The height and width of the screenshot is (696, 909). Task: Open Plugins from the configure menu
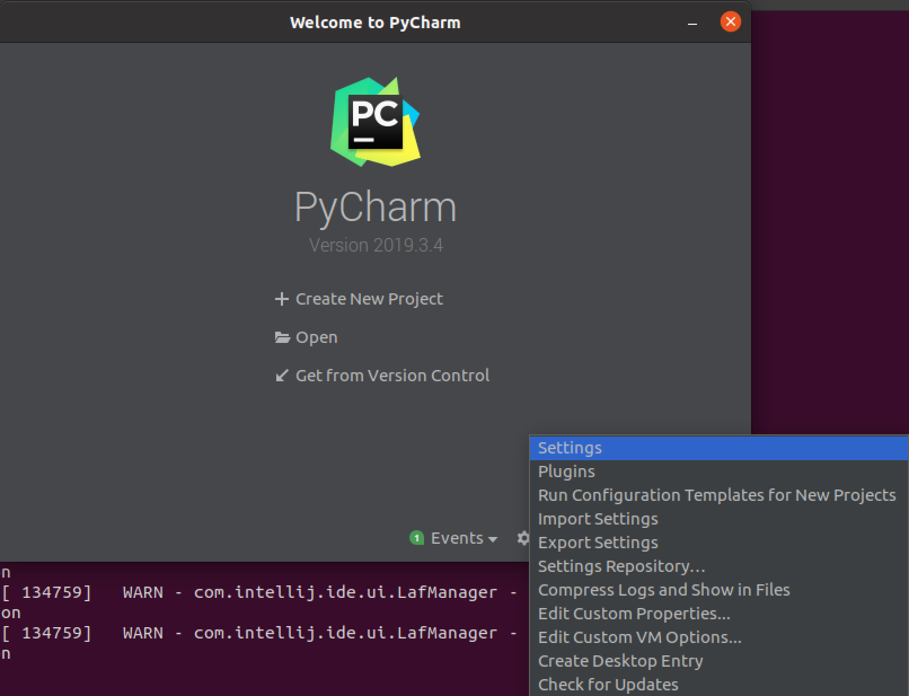pyautogui.click(x=566, y=472)
